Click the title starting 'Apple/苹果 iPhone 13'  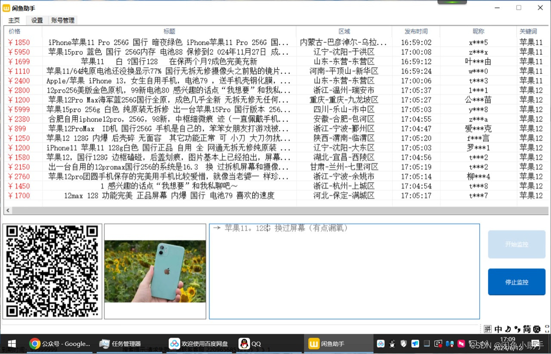[169, 81]
